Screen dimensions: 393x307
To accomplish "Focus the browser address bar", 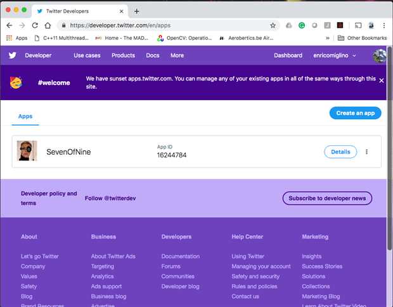I will (x=165, y=25).
